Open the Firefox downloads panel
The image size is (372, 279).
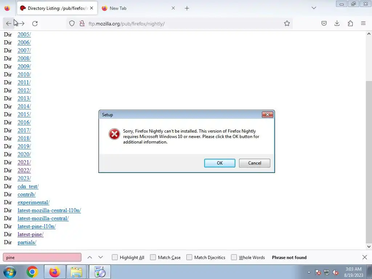coord(337,24)
